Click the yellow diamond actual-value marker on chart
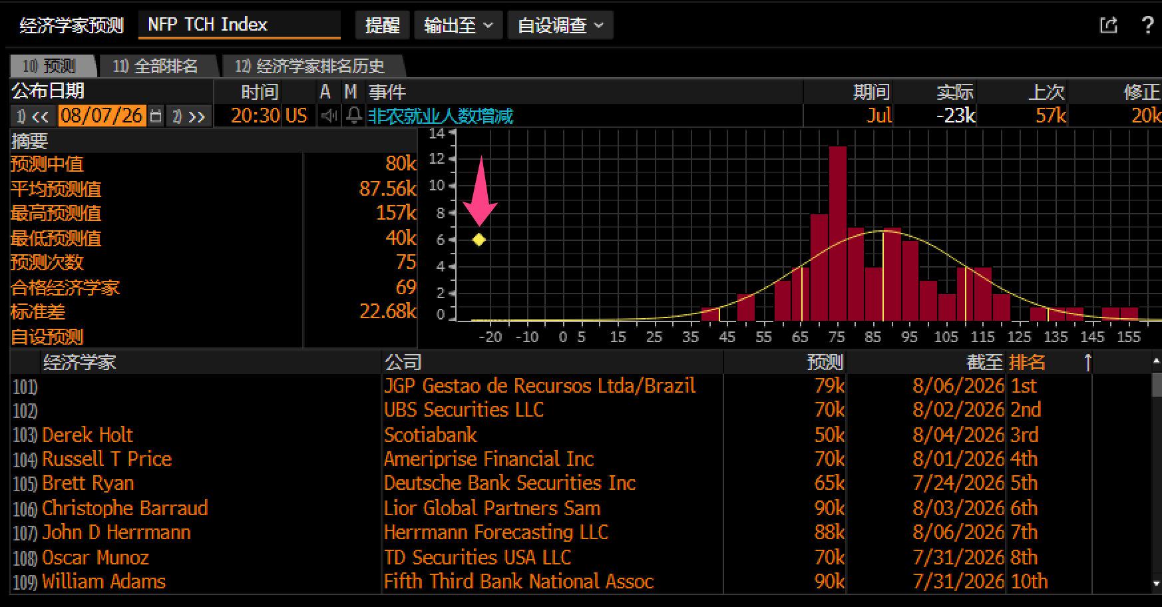 click(x=479, y=240)
